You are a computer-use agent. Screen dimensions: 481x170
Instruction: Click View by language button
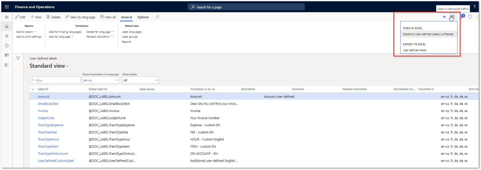click(80, 17)
